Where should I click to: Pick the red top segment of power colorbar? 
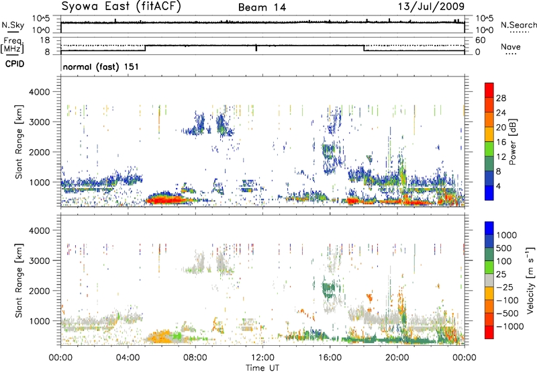pos(489,90)
